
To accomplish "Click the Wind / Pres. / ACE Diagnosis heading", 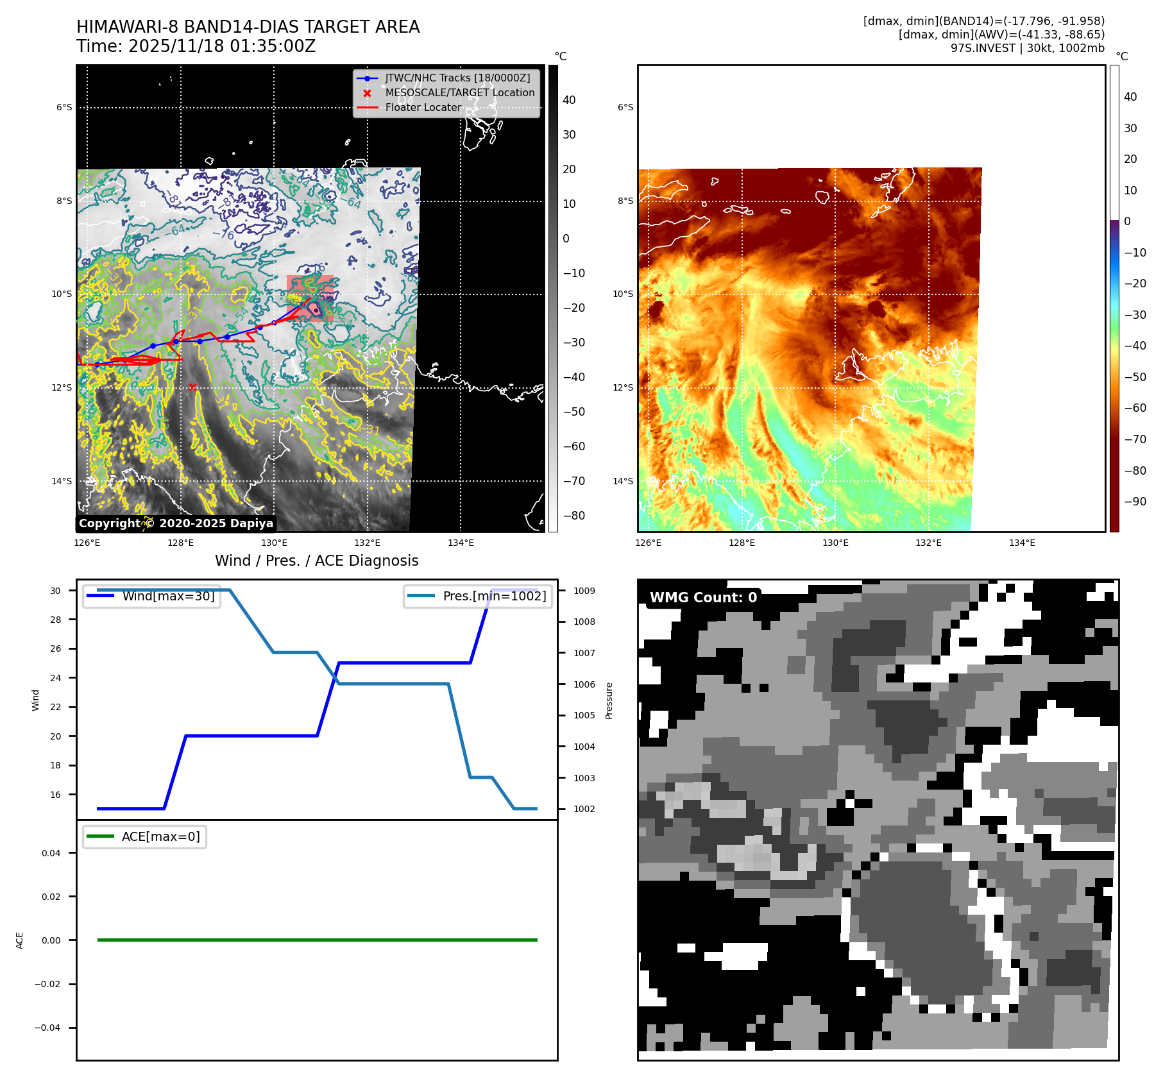I will (x=316, y=561).
